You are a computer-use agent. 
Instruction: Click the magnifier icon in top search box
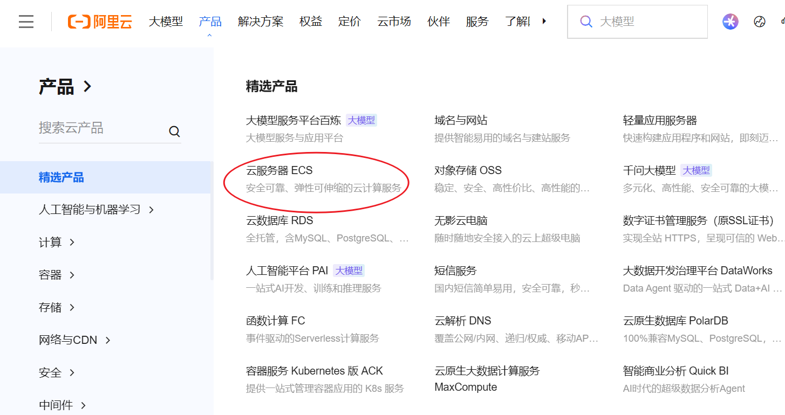586,22
